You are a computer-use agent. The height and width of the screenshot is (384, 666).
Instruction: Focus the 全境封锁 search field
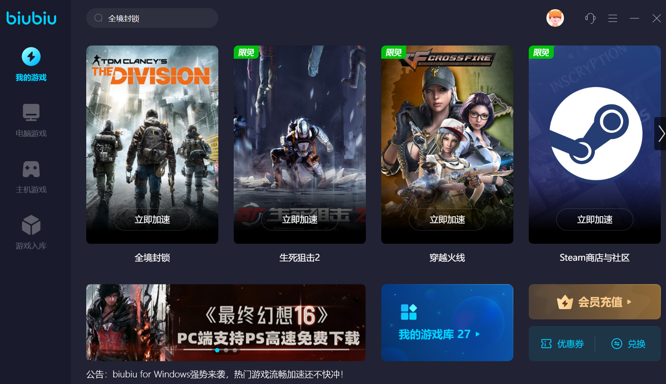(152, 18)
